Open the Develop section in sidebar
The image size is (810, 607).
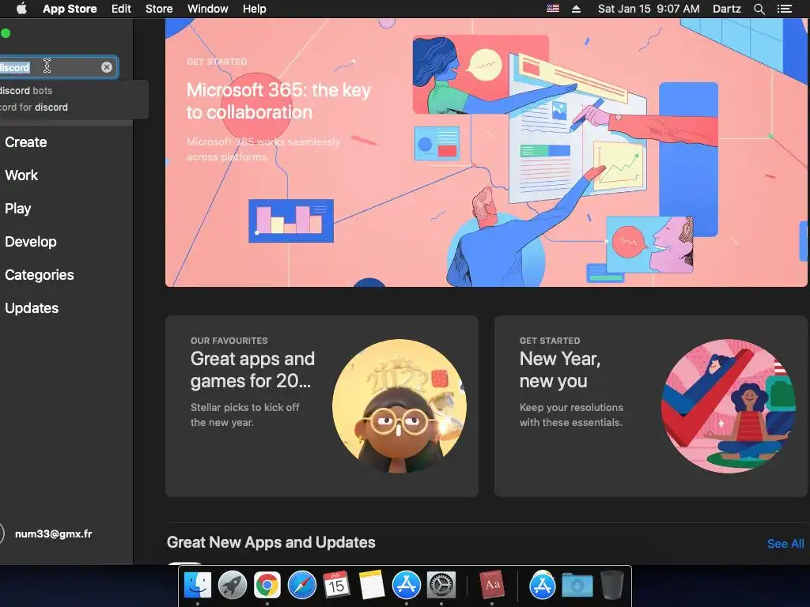click(x=31, y=242)
